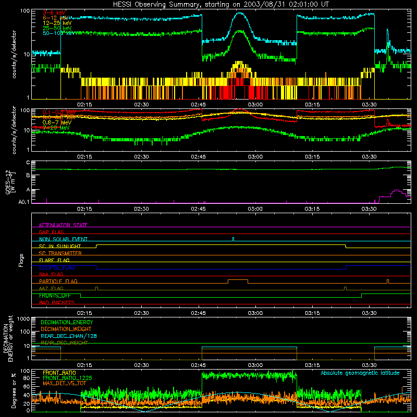This screenshot has width=417, height=417.
Task: Click the Degrees or % axis title
Action: click(x=14, y=390)
